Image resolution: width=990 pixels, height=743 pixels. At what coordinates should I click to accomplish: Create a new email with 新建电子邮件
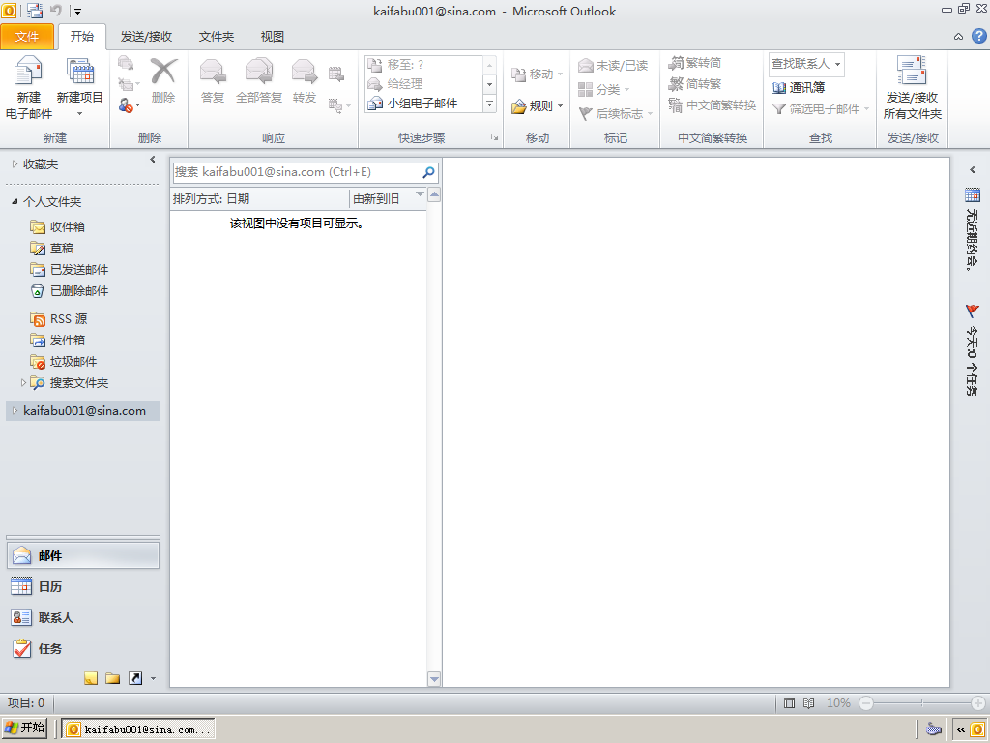tap(28, 87)
